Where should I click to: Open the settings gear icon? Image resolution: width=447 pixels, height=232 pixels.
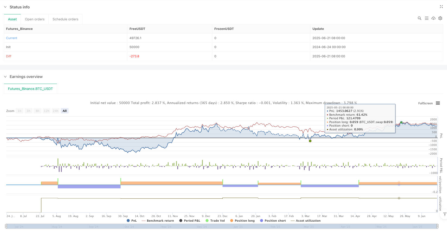pos(440,18)
